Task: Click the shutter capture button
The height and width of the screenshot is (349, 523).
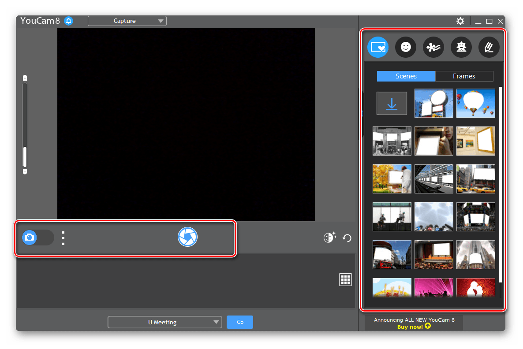Action: pos(187,237)
